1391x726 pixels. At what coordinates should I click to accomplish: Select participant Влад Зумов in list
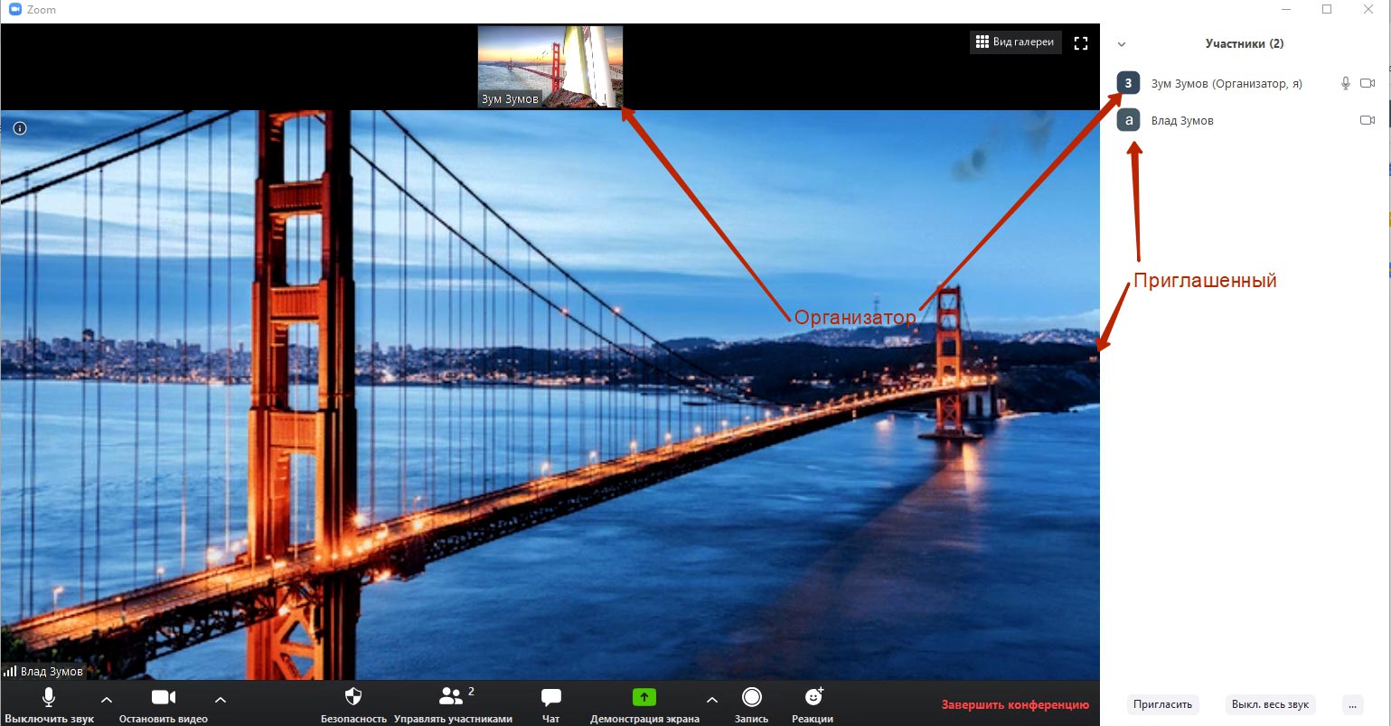pos(1245,120)
